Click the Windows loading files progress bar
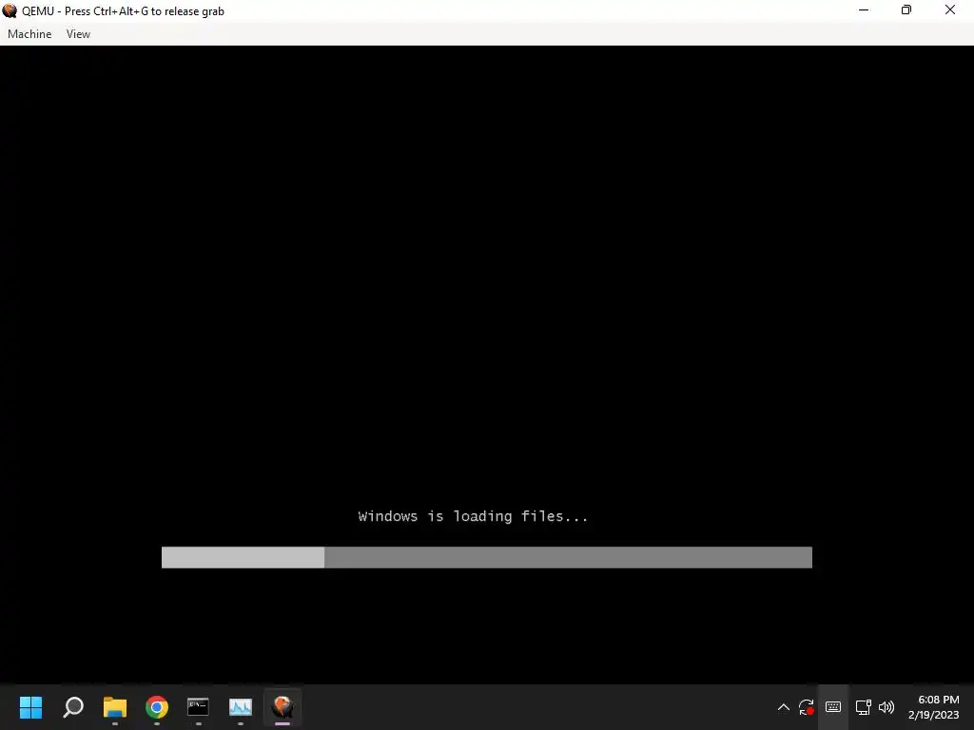 coord(486,557)
